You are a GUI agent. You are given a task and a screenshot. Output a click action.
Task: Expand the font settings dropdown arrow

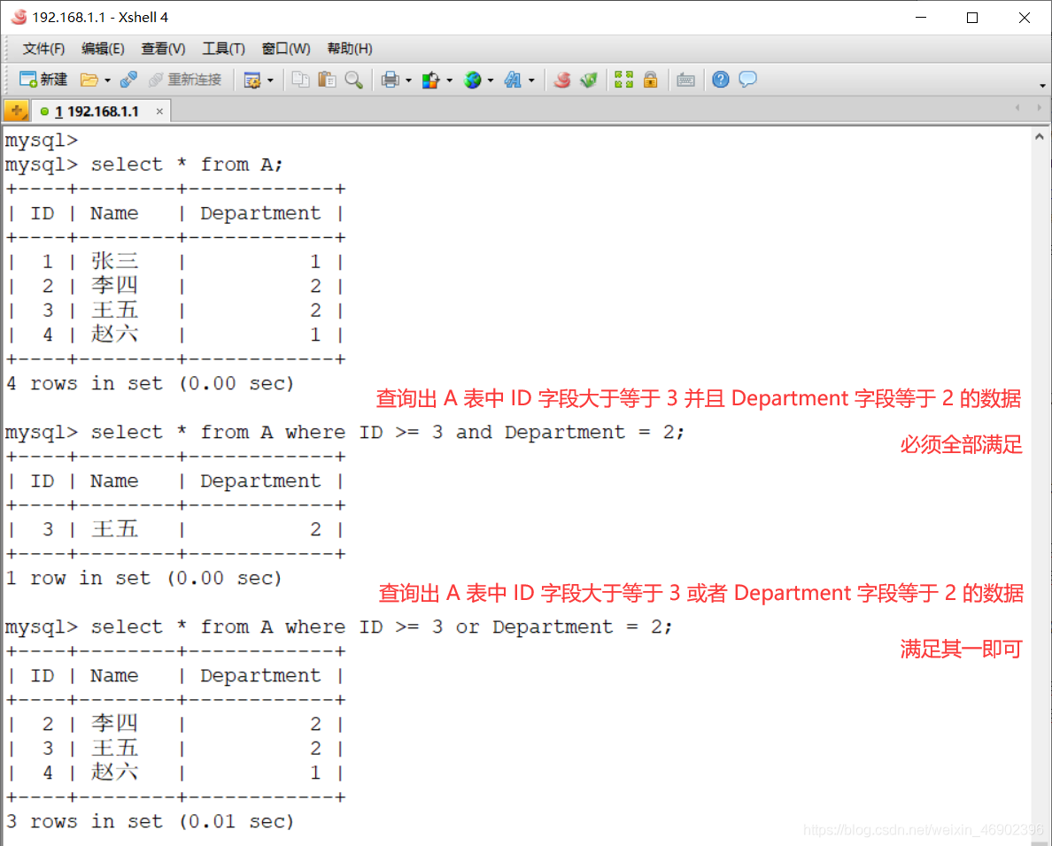click(531, 80)
